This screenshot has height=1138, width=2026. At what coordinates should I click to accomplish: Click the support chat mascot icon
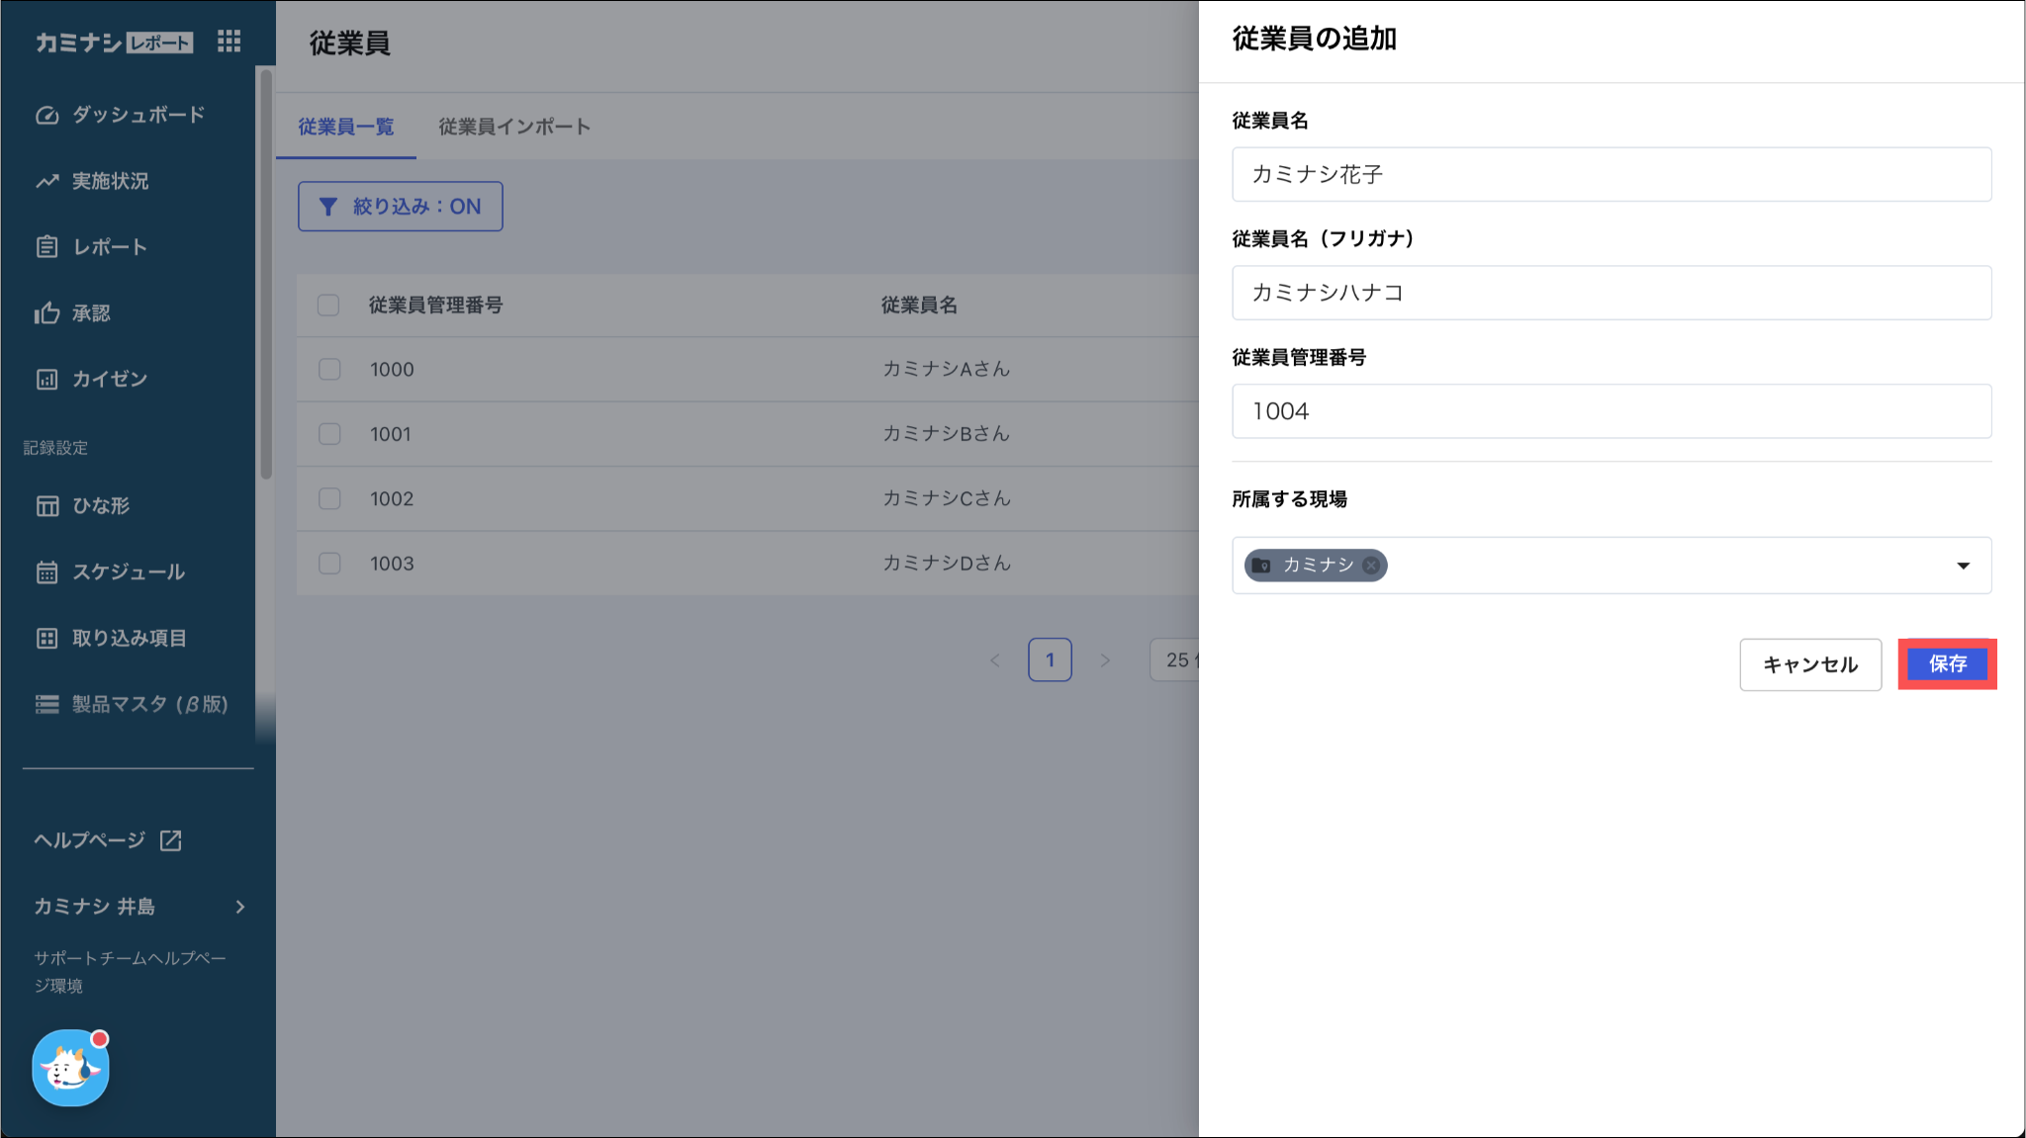(x=70, y=1068)
